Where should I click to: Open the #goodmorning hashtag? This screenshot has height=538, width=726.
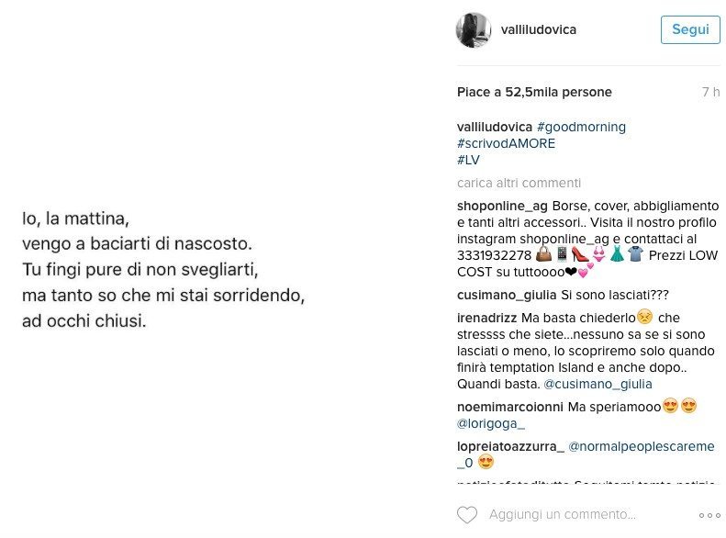pos(581,127)
